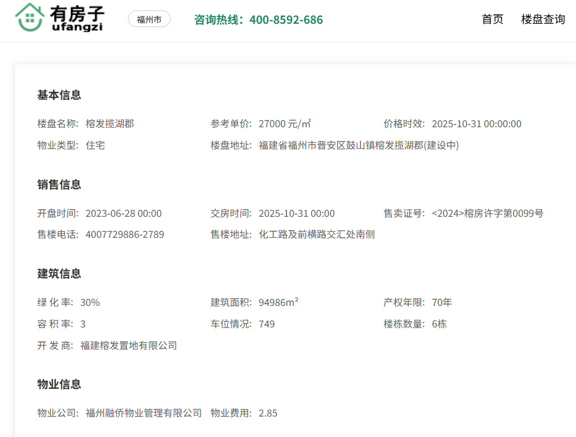Click the ufangzi logo text
The image size is (576, 437).
pyautogui.click(x=77, y=27)
